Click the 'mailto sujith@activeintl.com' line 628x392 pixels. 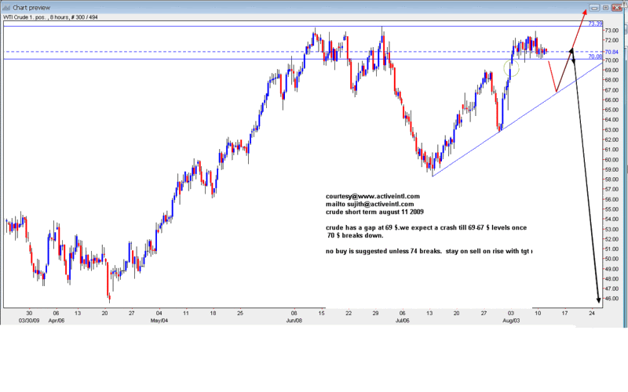pos(370,204)
